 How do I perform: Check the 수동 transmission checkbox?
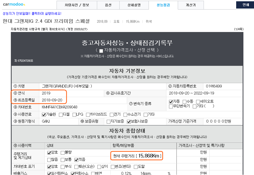pos(184,102)
